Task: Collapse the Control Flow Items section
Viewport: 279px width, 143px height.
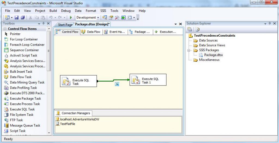Action: tap(5, 29)
